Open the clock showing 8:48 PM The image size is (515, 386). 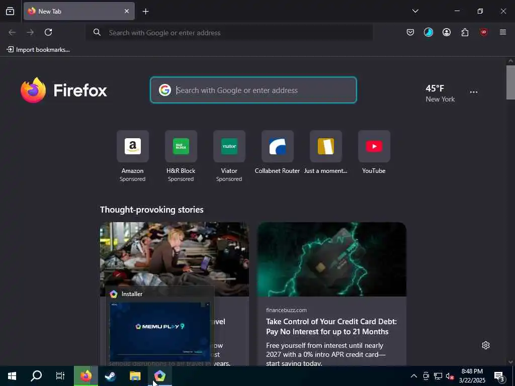click(x=472, y=376)
